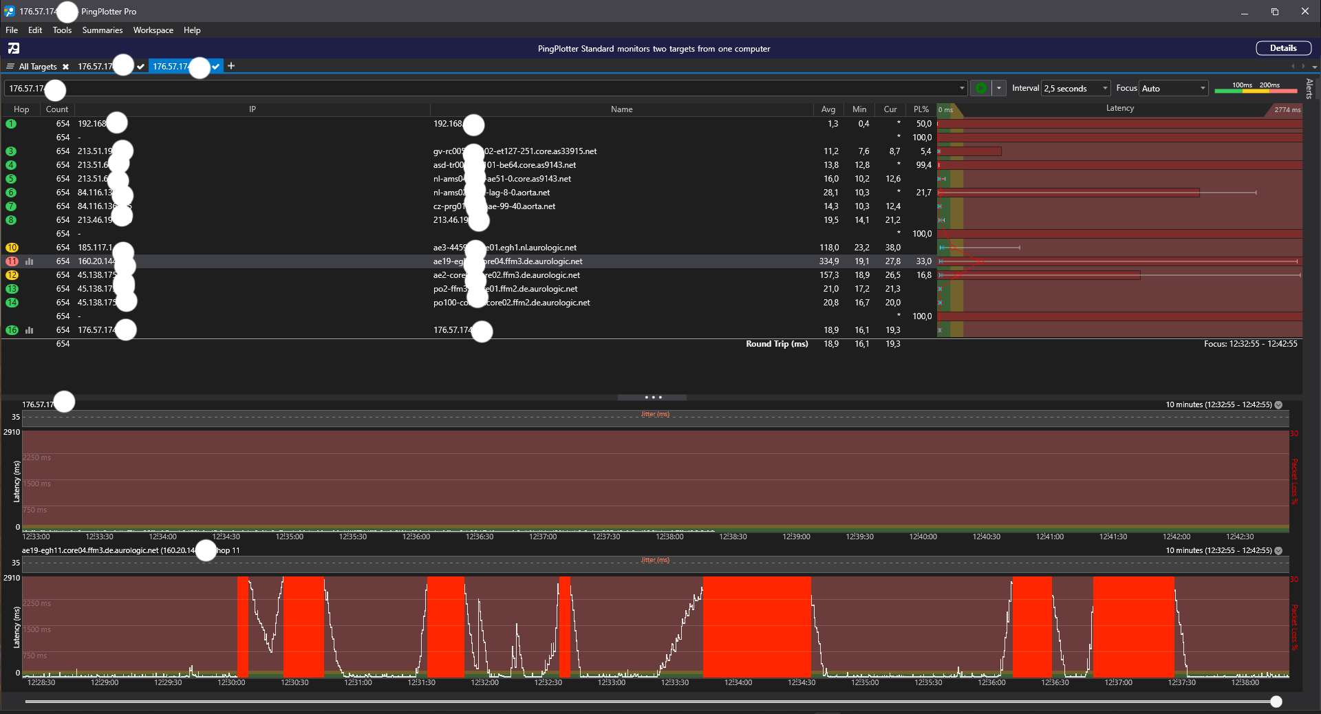Image resolution: width=1321 pixels, height=714 pixels.
Task: Click hop 10 yellow status badge
Action: pos(12,248)
